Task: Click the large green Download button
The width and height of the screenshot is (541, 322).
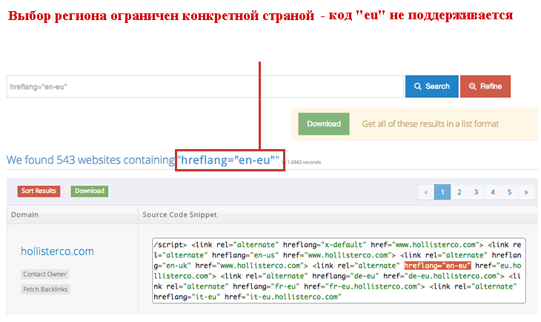Action: click(x=324, y=124)
